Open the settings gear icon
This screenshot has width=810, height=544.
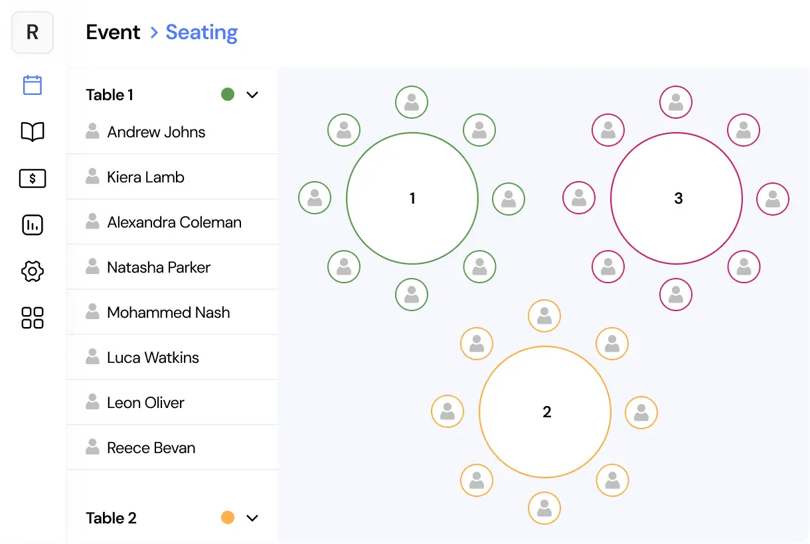pos(33,271)
